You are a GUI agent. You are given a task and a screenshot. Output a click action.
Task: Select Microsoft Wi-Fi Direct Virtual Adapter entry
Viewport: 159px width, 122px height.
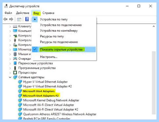[x=49, y=105]
